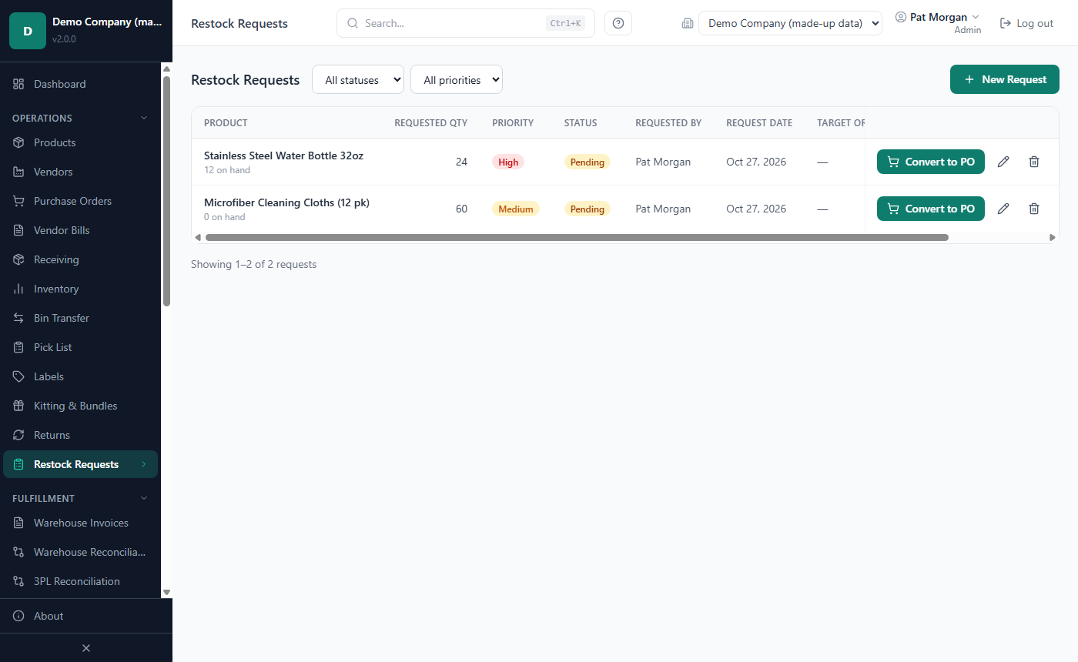Navigate to Returns in sidebar
This screenshot has height=662, width=1078.
[x=80, y=435]
